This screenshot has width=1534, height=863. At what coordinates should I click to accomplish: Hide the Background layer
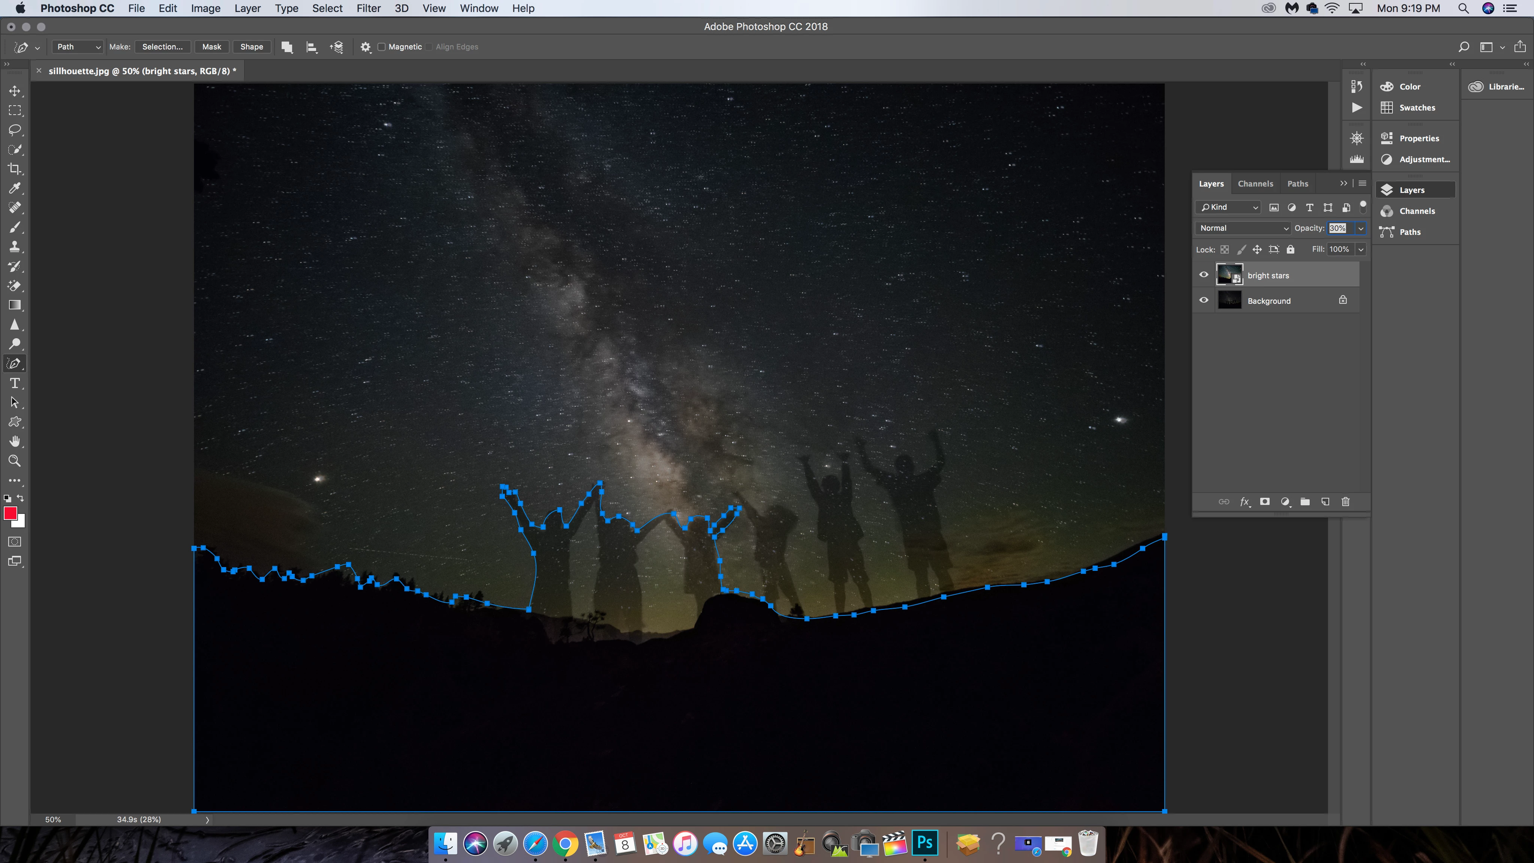[x=1204, y=300]
